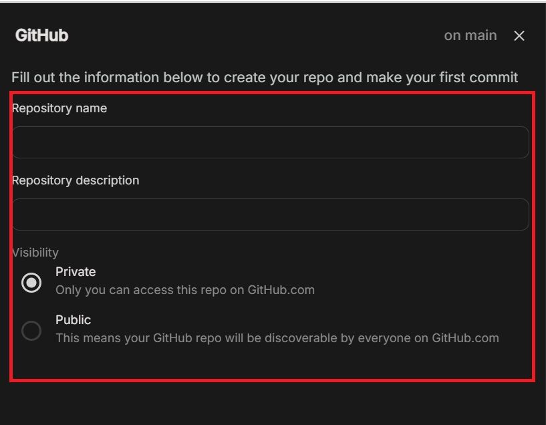Click the 'Repository description' field label

(x=76, y=180)
